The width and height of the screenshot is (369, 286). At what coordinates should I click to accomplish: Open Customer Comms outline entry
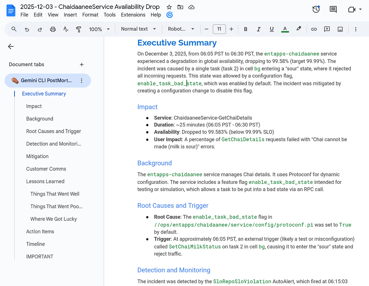46,169
